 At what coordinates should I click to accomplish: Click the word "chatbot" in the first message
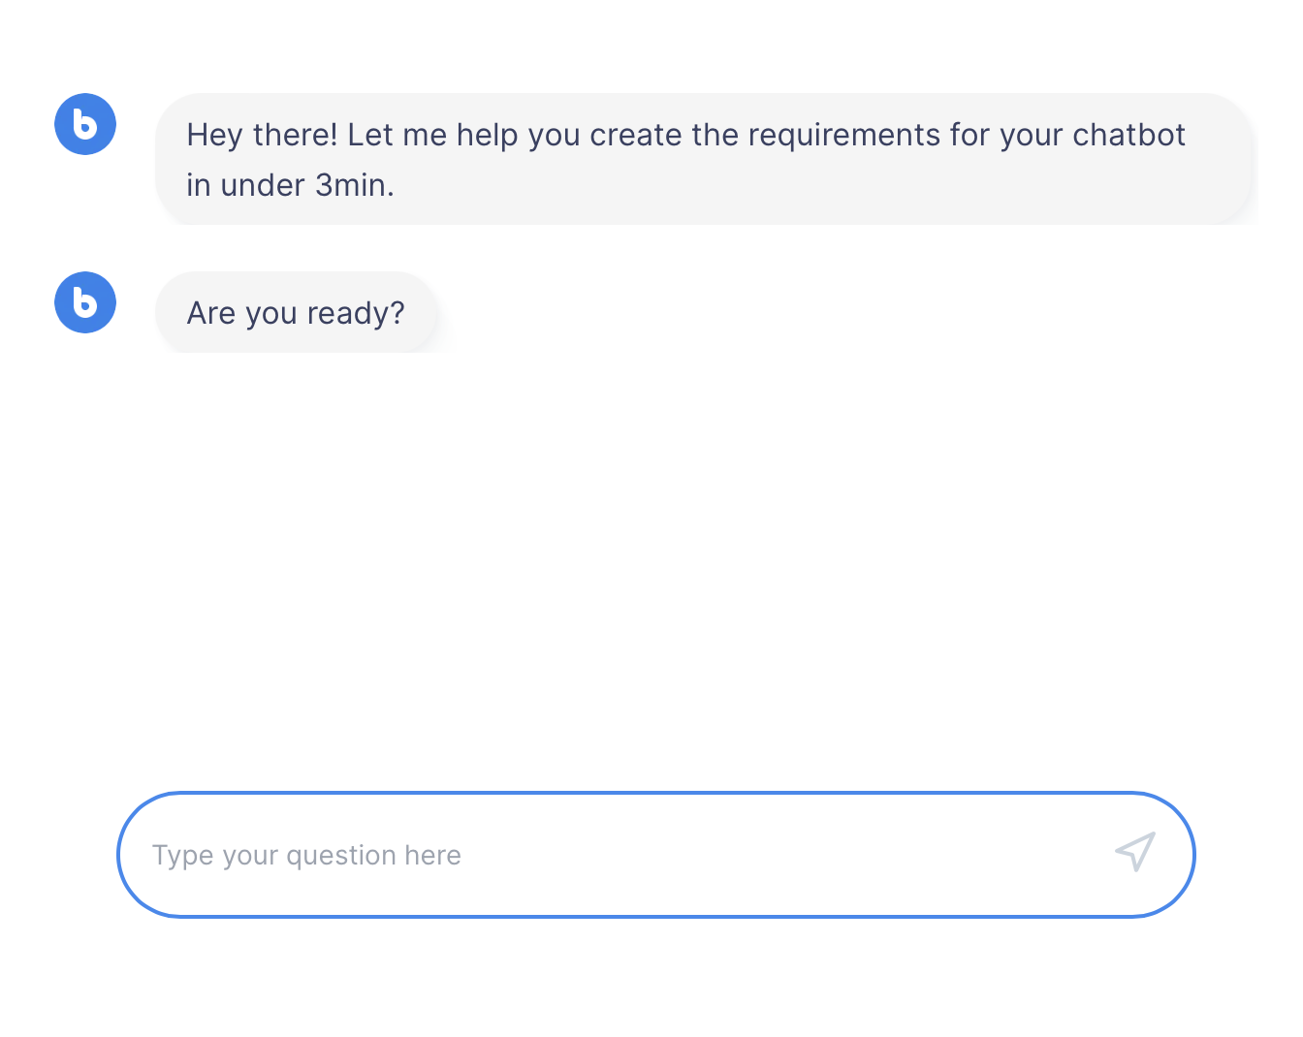pyautogui.click(x=1128, y=135)
